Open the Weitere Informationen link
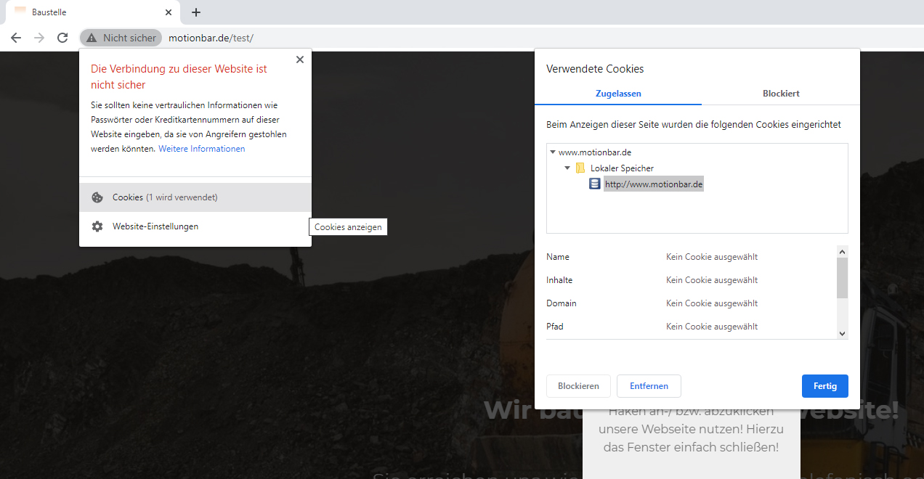The width and height of the screenshot is (924, 479). coord(202,149)
